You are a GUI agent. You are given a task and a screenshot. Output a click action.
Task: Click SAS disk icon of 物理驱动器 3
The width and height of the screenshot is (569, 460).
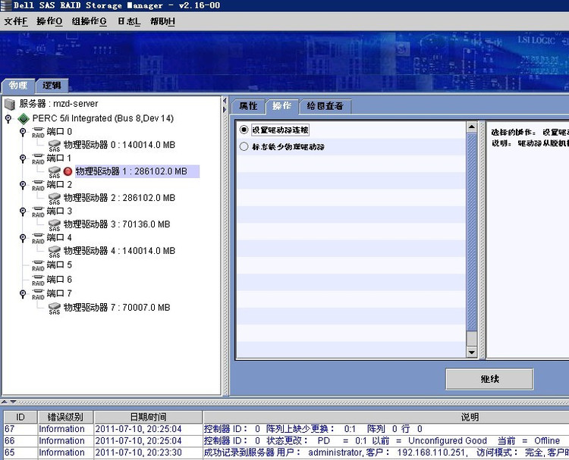click(55, 225)
